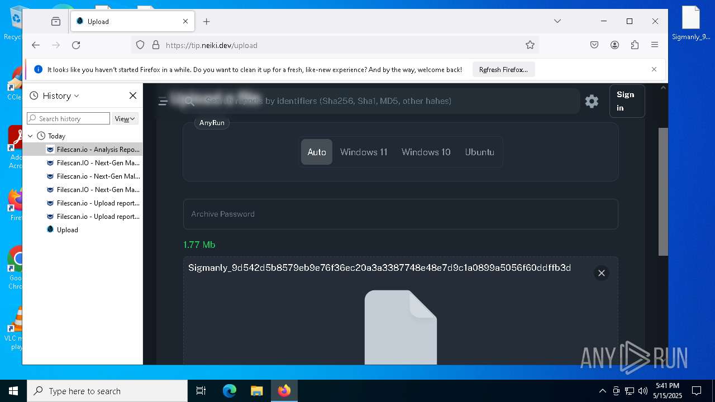The height and width of the screenshot is (402, 715).
Task: Click the AnyRun label tag
Action: coord(212,123)
